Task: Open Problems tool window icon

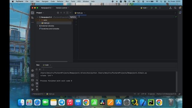Action: click(x=32, y=85)
